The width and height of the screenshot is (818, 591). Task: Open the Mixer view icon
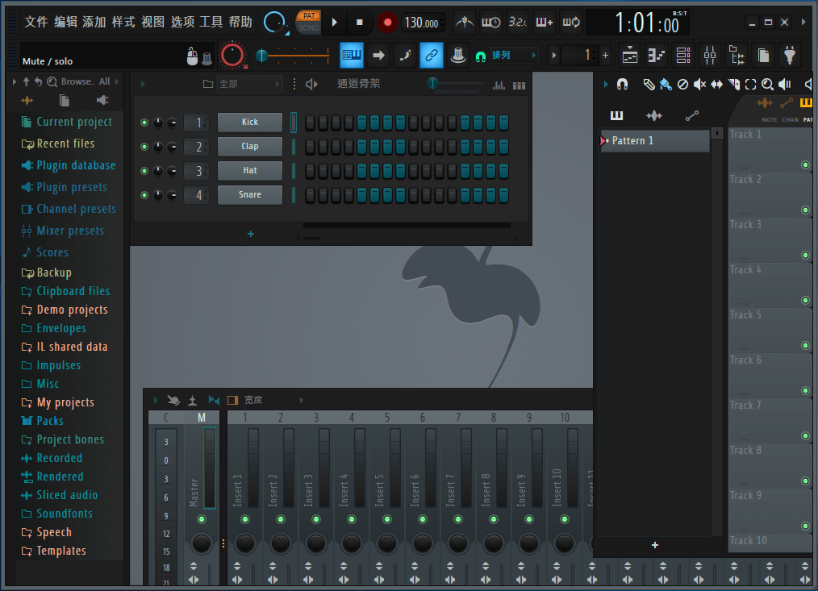click(x=709, y=55)
